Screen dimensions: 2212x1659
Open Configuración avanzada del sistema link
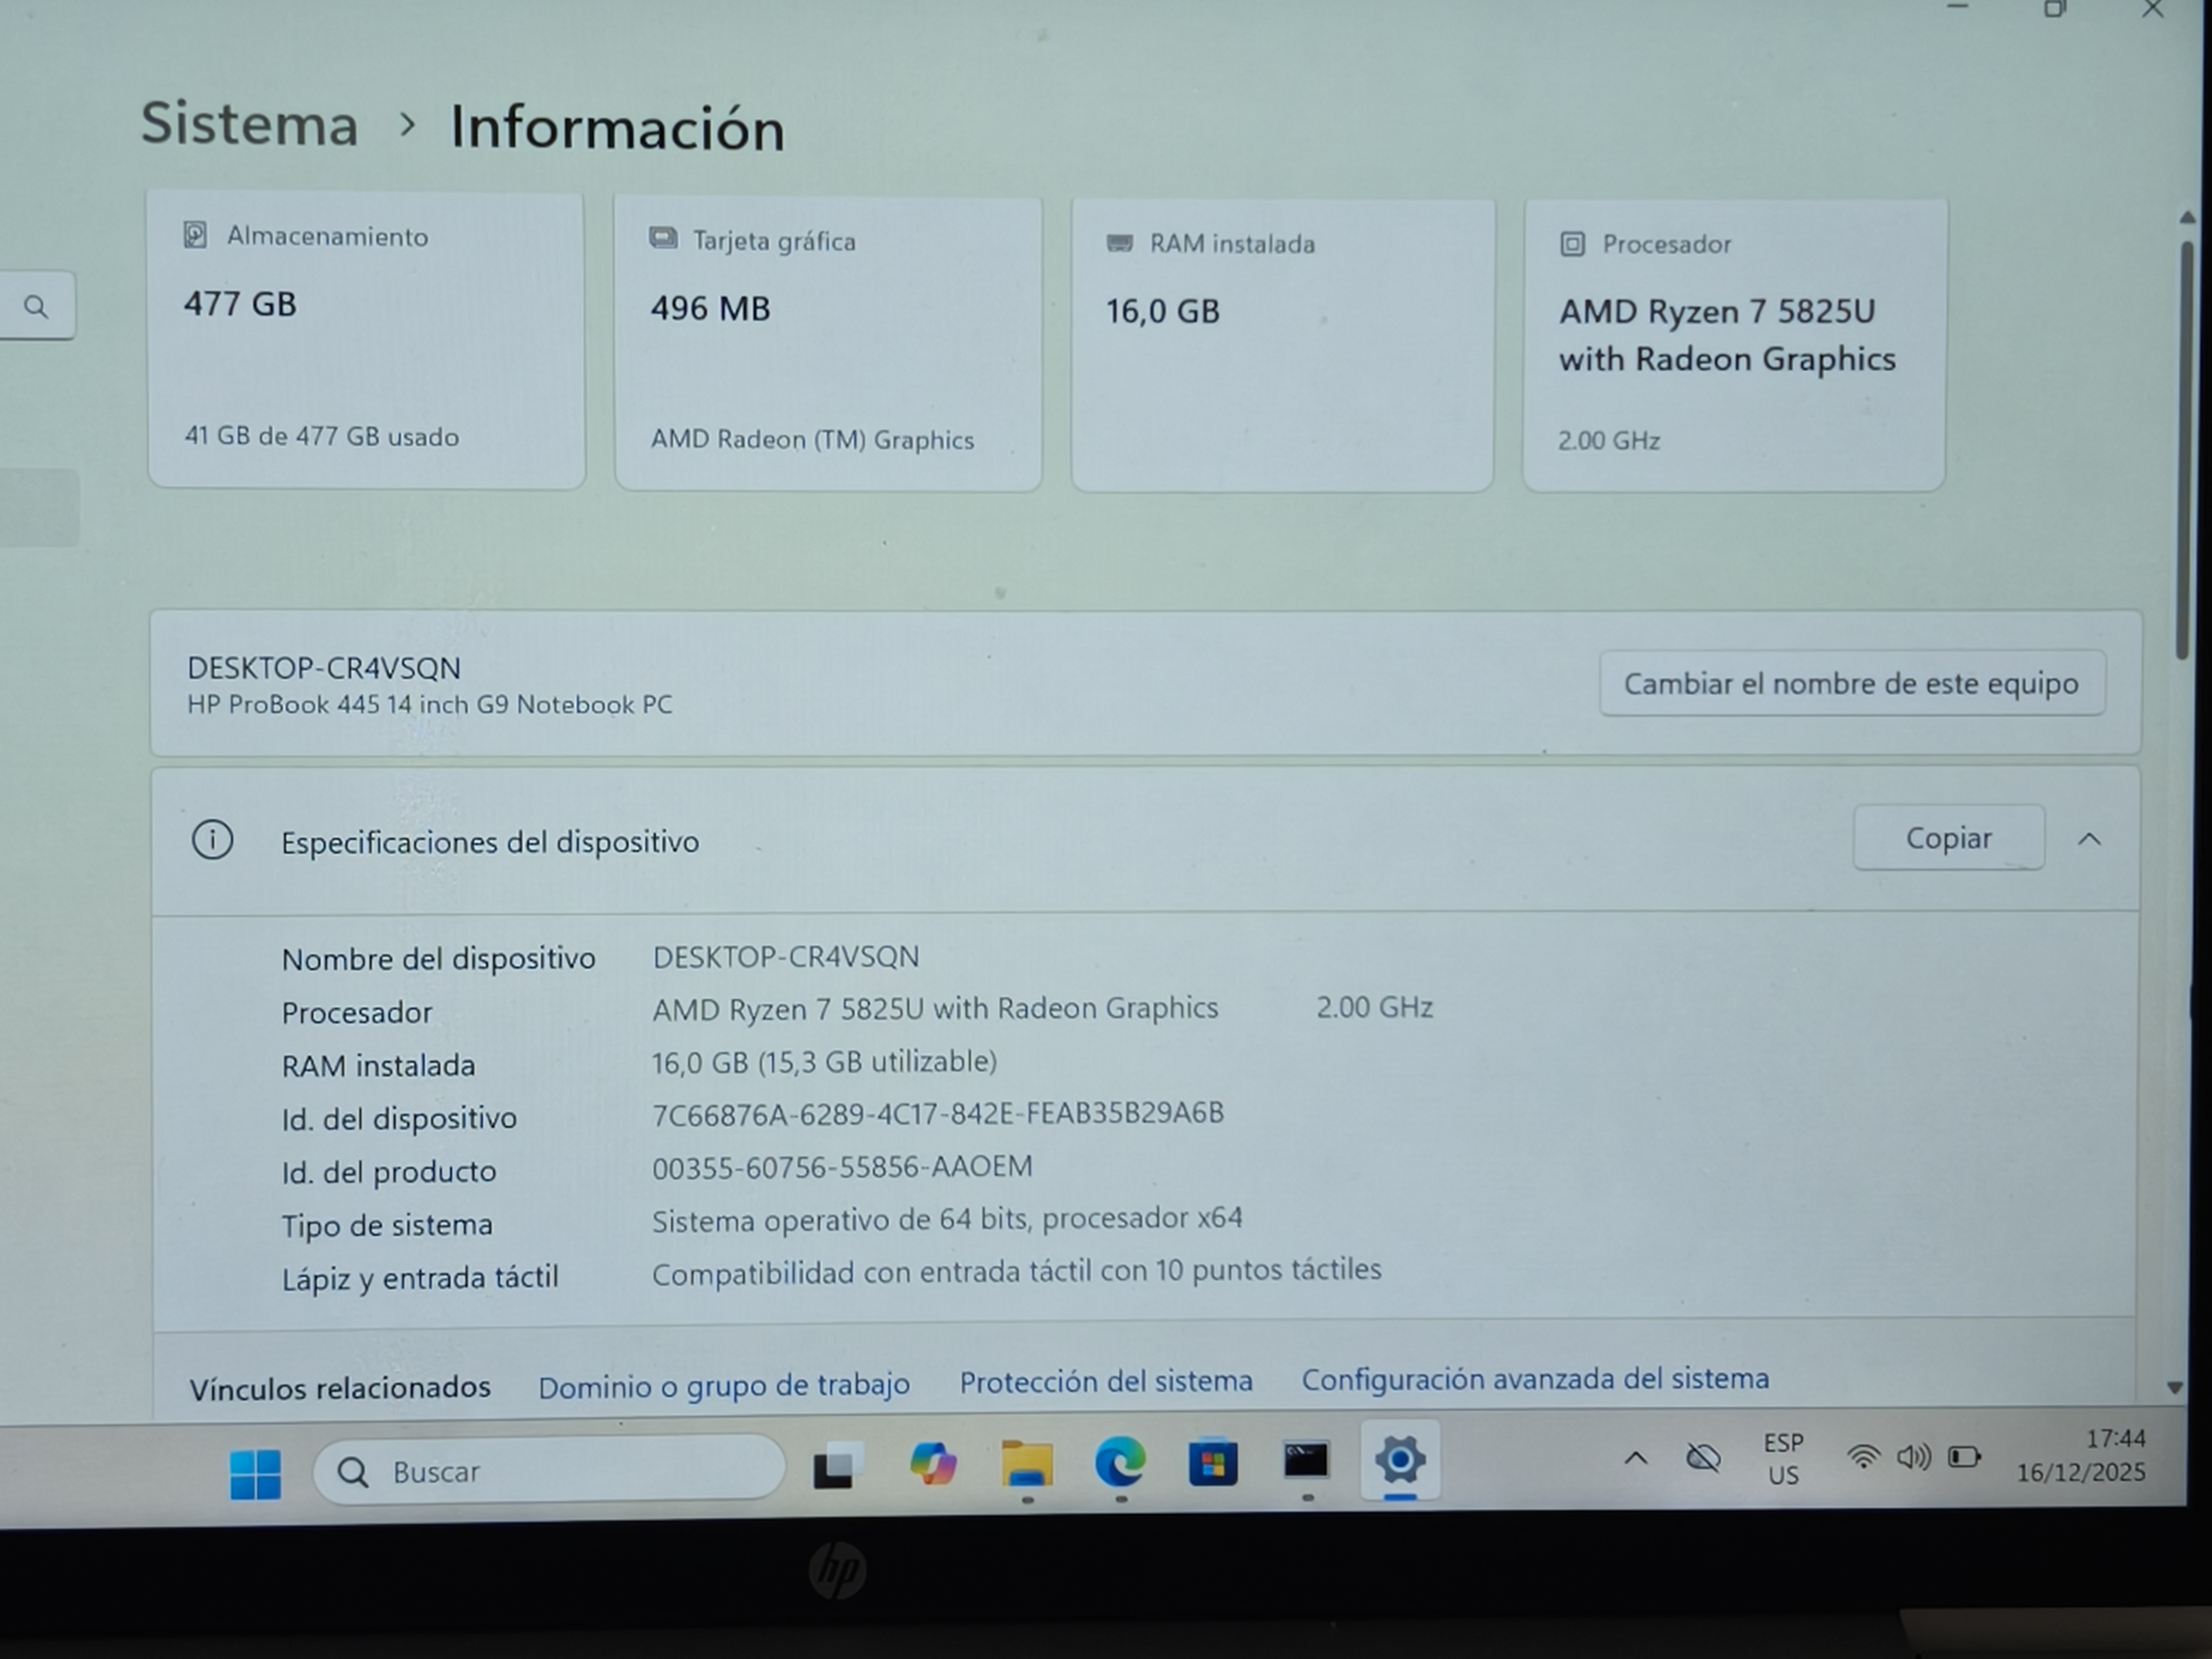click(x=1534, y=1379)
